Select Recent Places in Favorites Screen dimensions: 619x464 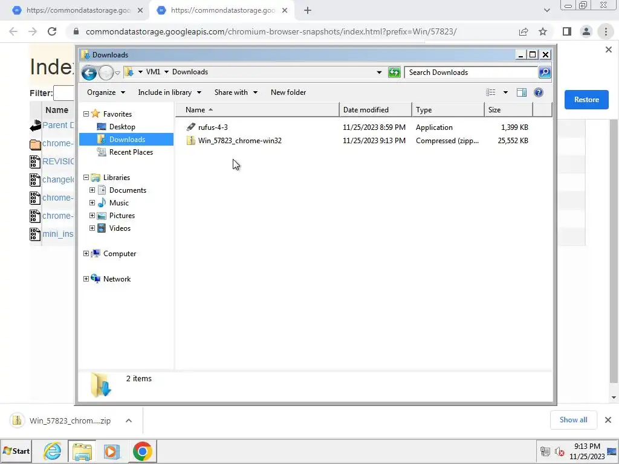tap(131, 152)
